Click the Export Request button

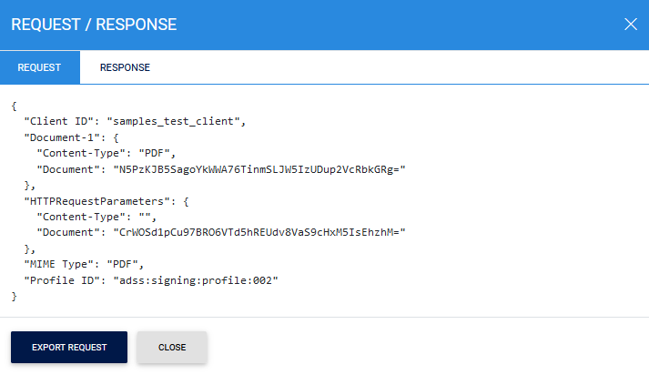click(69, 347)
